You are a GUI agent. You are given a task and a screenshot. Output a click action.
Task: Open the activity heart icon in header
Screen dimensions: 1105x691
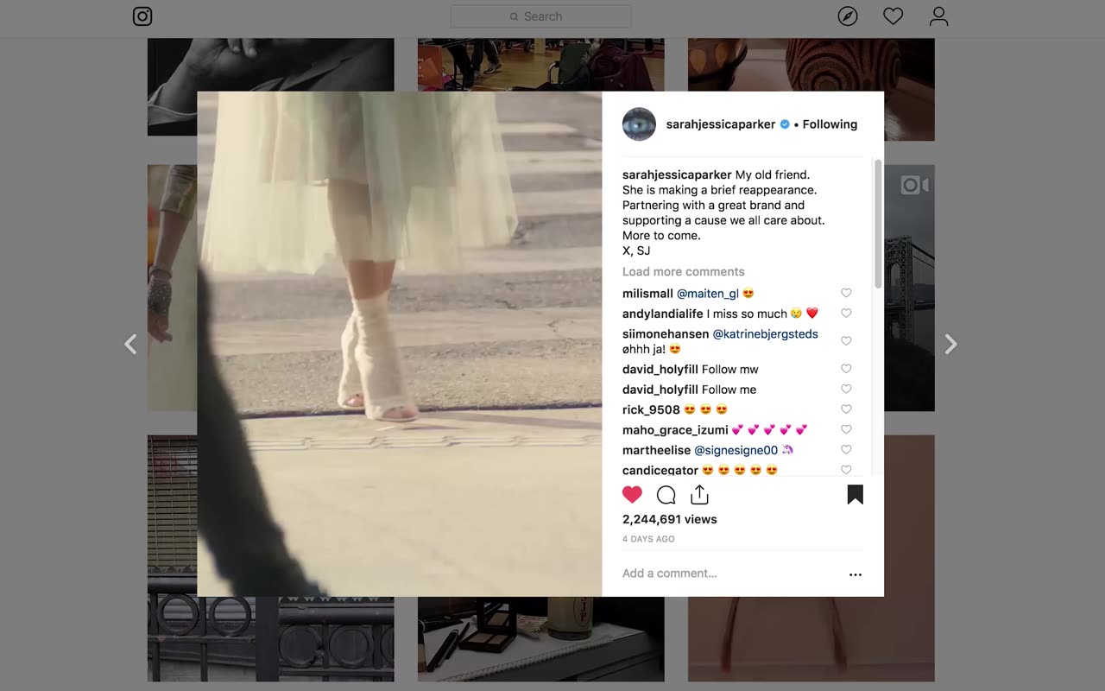point(893,16)
